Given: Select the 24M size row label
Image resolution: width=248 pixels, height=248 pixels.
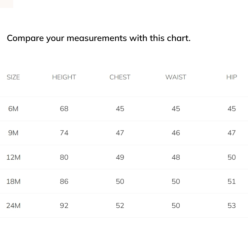Looking at the screenshot, I should coord(13,206).
